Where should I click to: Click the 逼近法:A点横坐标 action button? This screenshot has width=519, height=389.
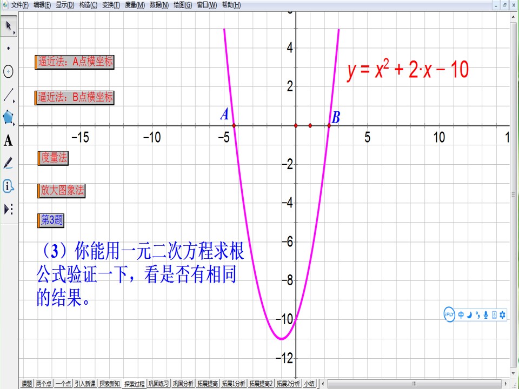pyautogui.click(x=75, y=62)
